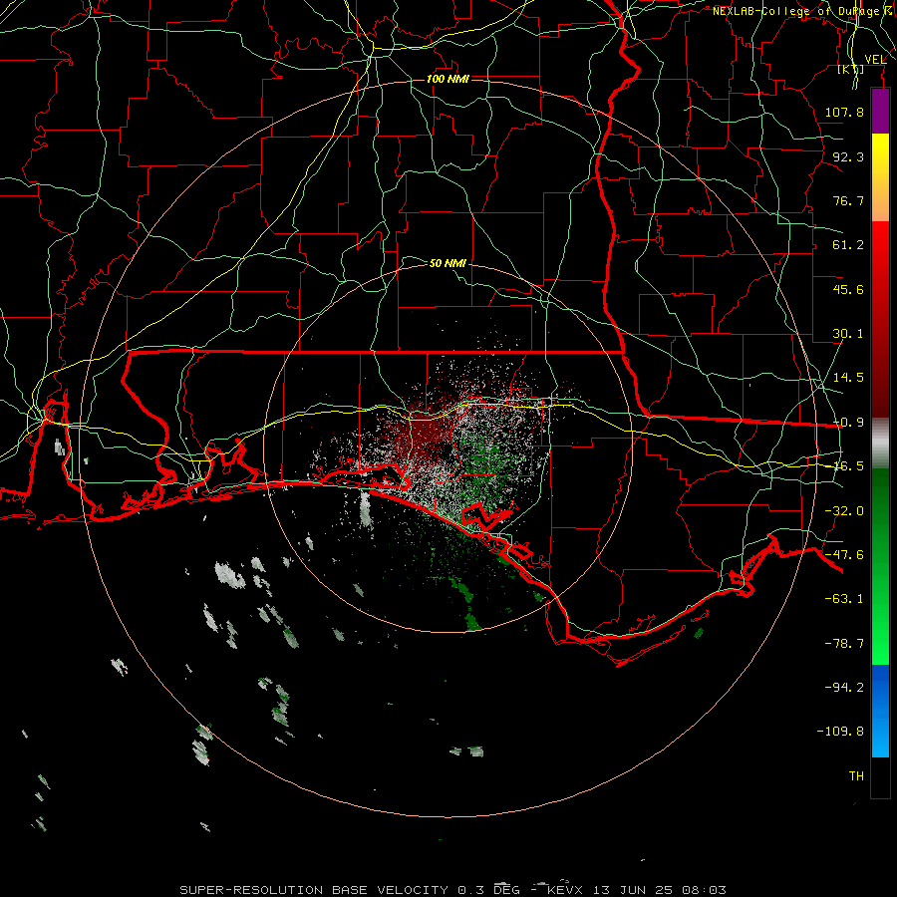The image size is (897, 897).
Task: Click the 50 NMI range ring label
Action: [448, 264]
